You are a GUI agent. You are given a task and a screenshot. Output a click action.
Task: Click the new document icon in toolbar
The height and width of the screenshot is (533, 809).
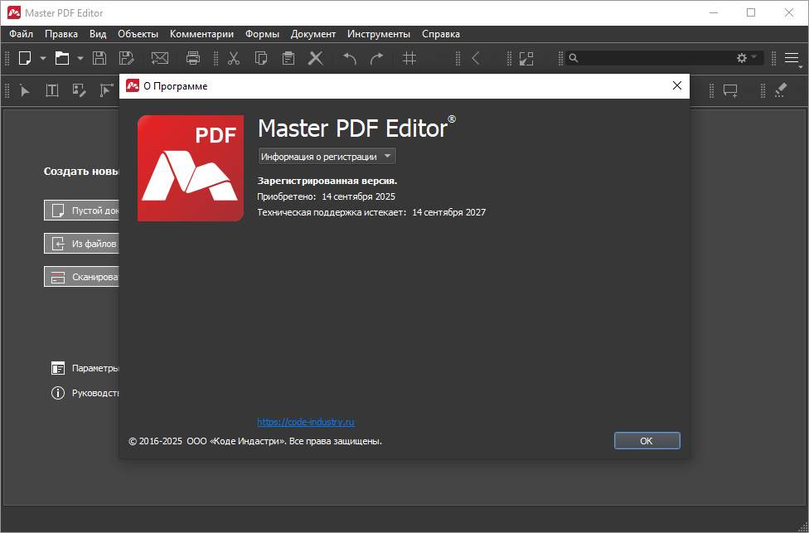26,58
